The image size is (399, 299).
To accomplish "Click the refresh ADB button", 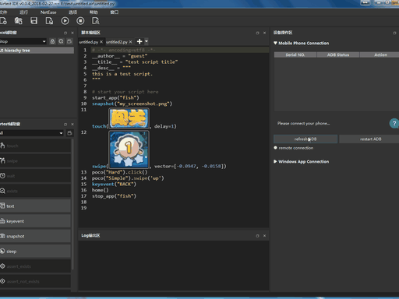I will (x=305, y=139).
